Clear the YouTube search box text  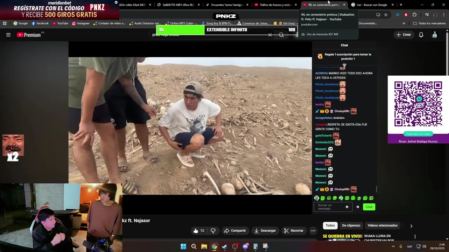point(270,35)
